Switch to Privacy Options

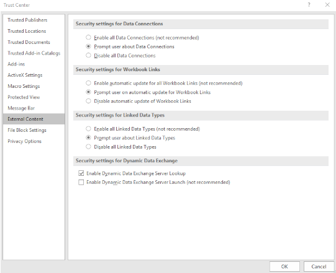pos(34,141)
